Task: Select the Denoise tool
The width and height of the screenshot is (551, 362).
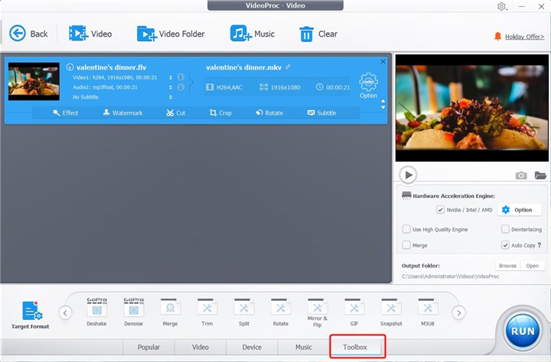Action: point(133,312)
